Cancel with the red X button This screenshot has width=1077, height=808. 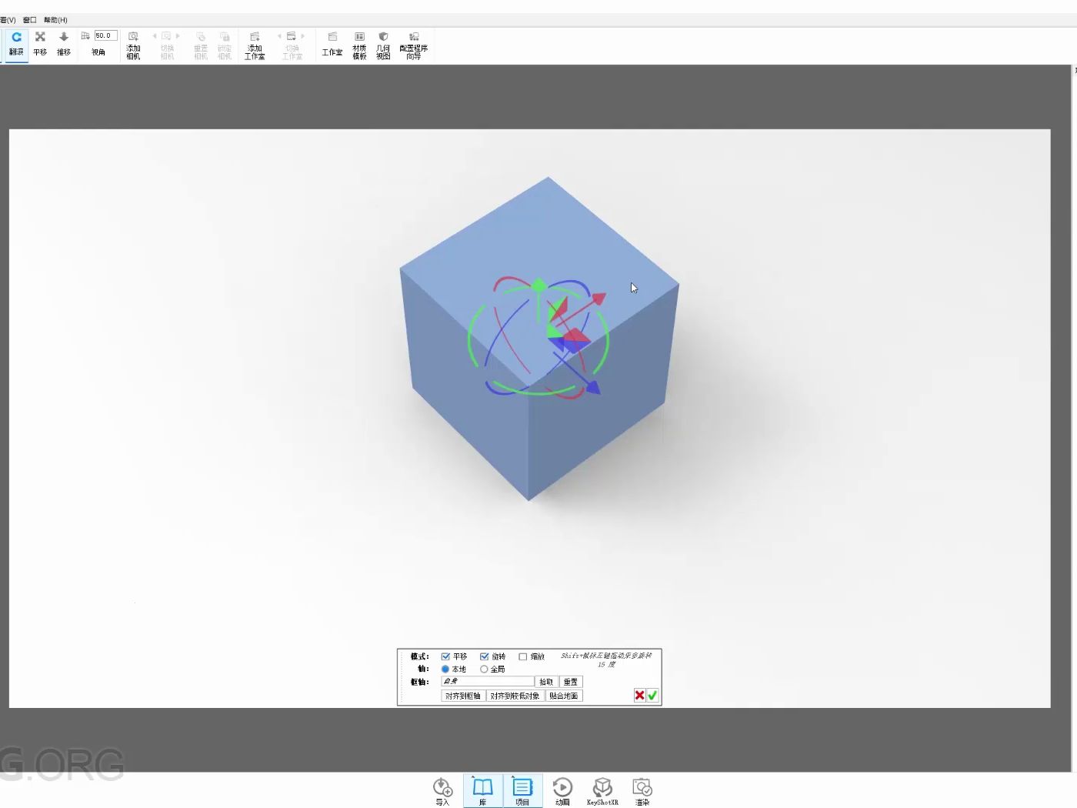pyautogui.click(x=639, y=695)
